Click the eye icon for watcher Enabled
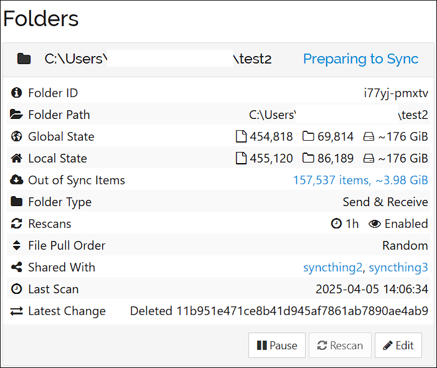 point(374,224)
